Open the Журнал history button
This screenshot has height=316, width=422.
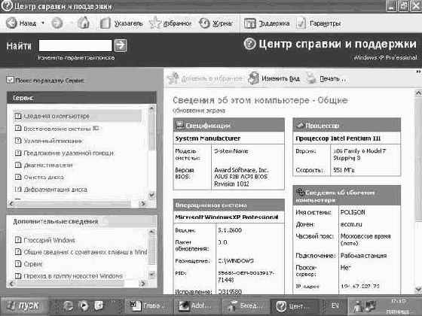(x=216, y=23)
